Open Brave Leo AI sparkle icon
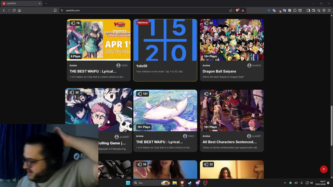Image resolution: width=333 pixels, height=187 pixels. pyautogui.click(x=319, y=10)
